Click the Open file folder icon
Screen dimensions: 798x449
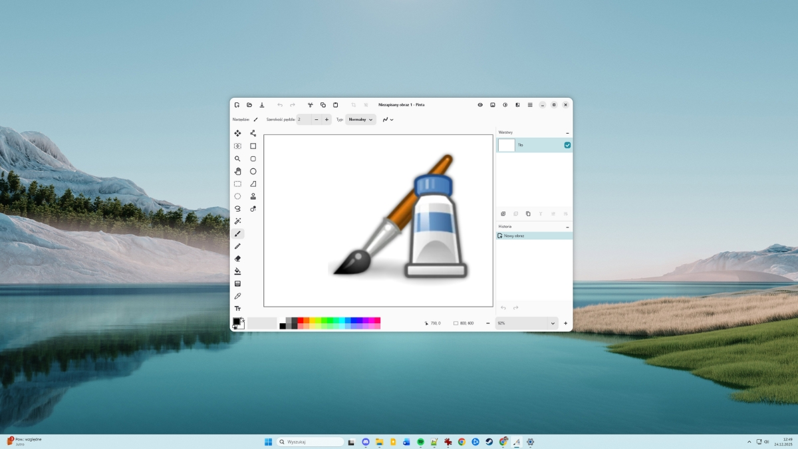tap(249, 105)
